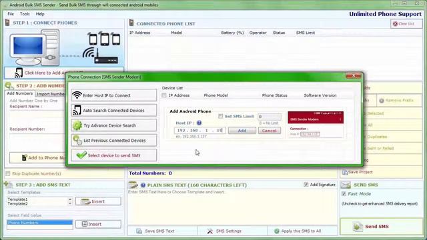Click the phone cast icon on Auto Search
Viewport: 427px width, 240px height.
pyautogui.click(x=77, y=110)
